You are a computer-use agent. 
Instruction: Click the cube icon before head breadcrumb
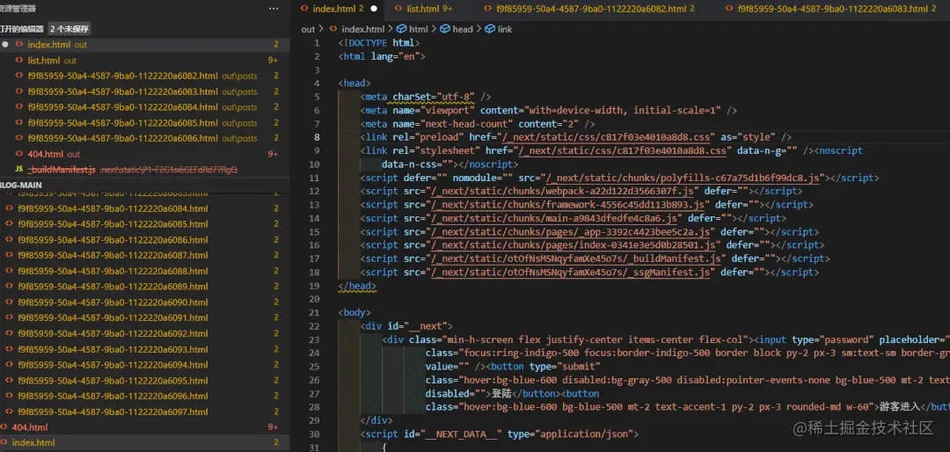coord(445,29)
